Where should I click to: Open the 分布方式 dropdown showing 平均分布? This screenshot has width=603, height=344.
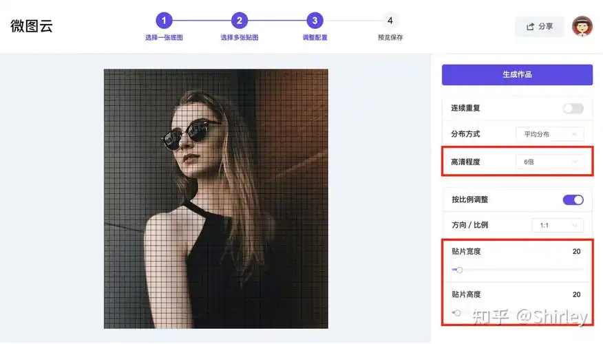click(549, 134)
